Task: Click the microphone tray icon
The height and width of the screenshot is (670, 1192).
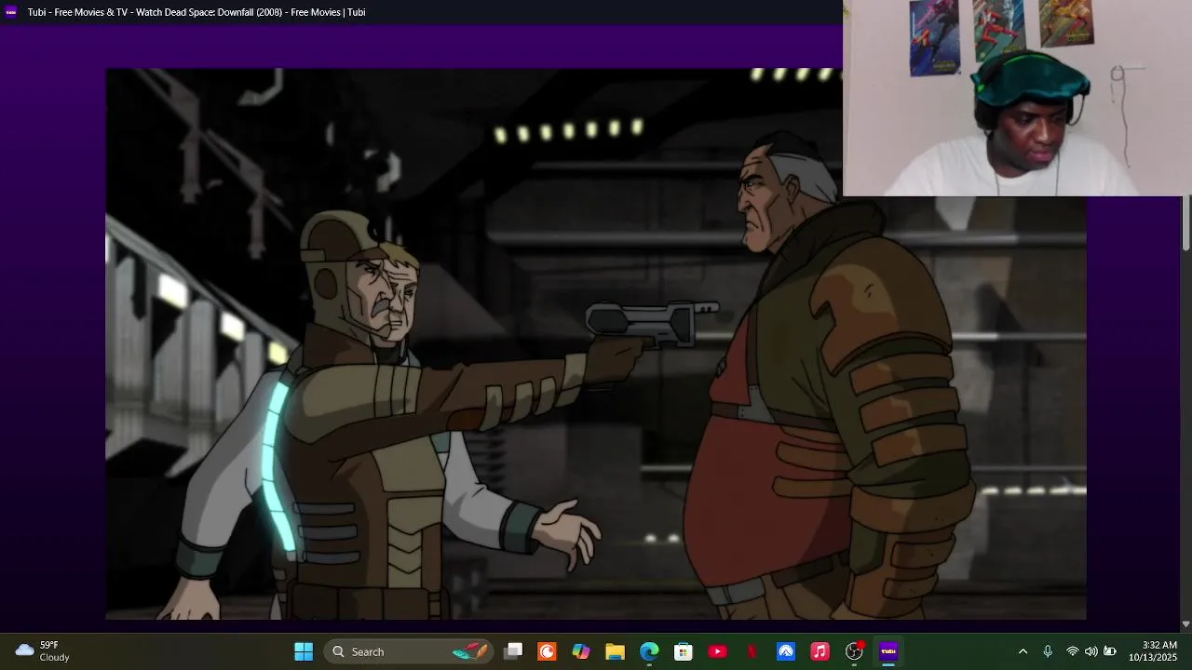Action: point(1048,651)
